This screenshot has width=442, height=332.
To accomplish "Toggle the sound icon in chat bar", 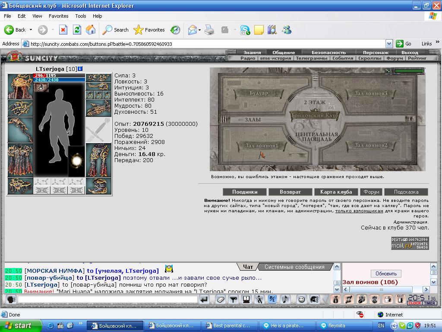I will (285, 299).
